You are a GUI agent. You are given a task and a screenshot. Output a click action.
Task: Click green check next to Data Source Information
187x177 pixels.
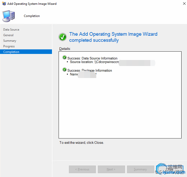pyautogui.click(x=64, y=58)
